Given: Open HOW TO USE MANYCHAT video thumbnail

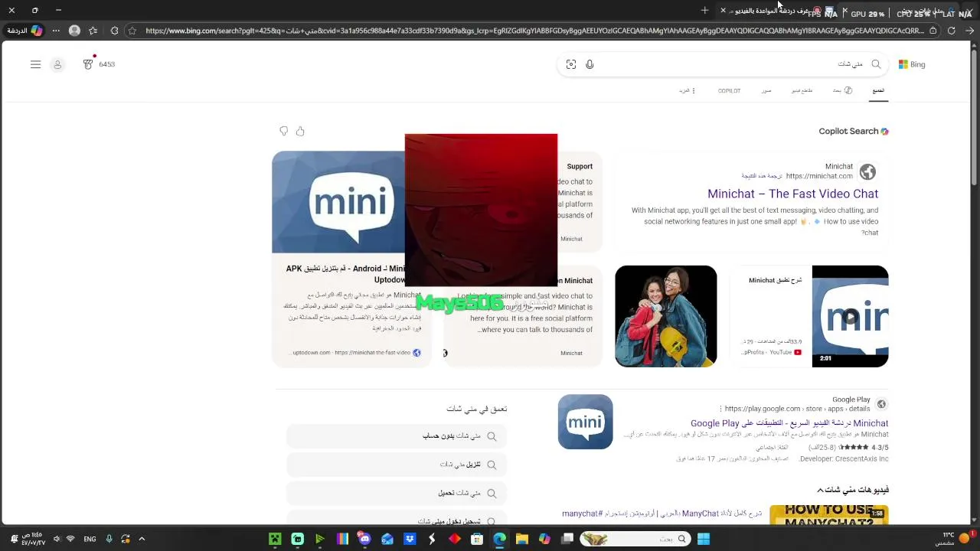Looking at the screenshot, I should click(829, 515).
